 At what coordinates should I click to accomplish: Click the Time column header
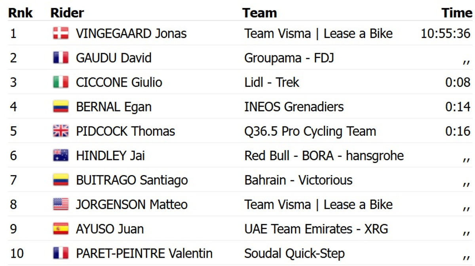[457, 13]
